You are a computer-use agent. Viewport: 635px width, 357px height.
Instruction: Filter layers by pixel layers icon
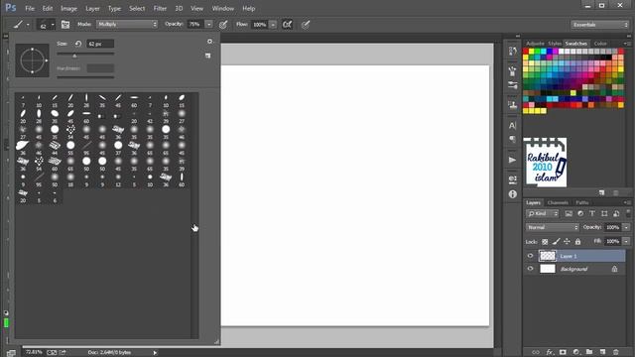[569, 214]
